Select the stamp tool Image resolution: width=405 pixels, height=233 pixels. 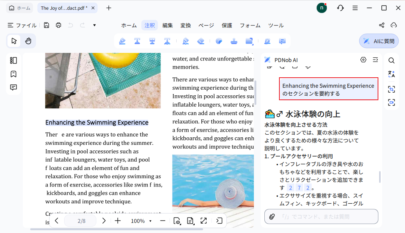234,41
